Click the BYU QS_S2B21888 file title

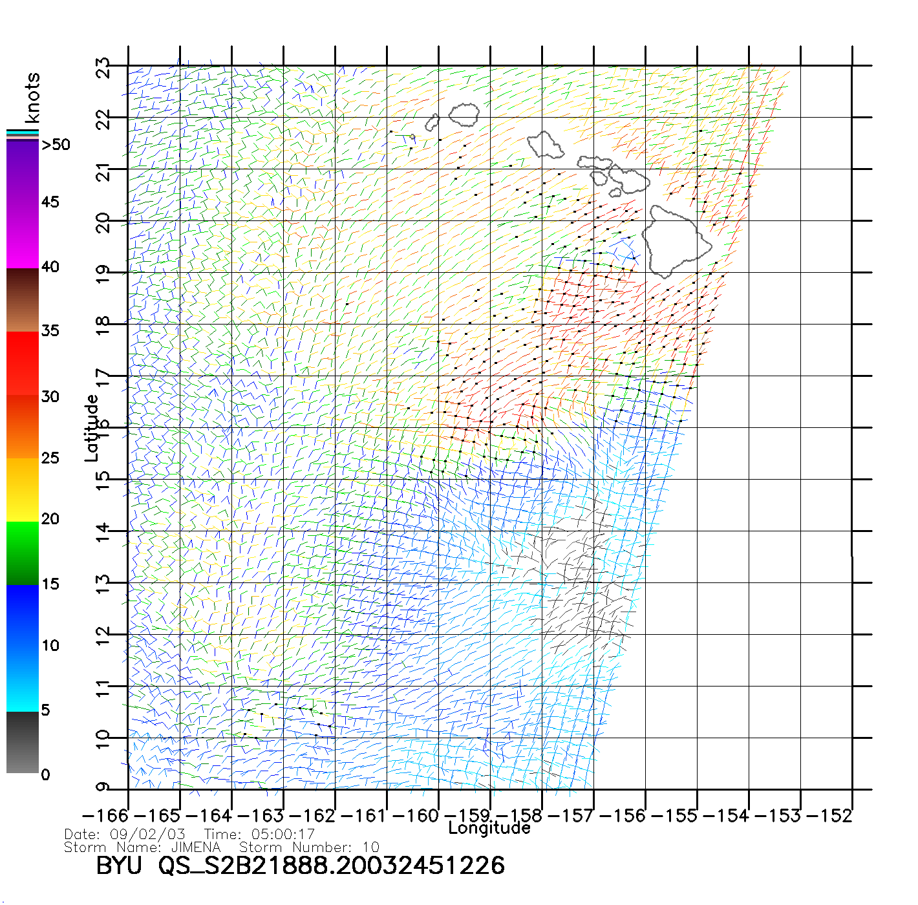point(300,866)
